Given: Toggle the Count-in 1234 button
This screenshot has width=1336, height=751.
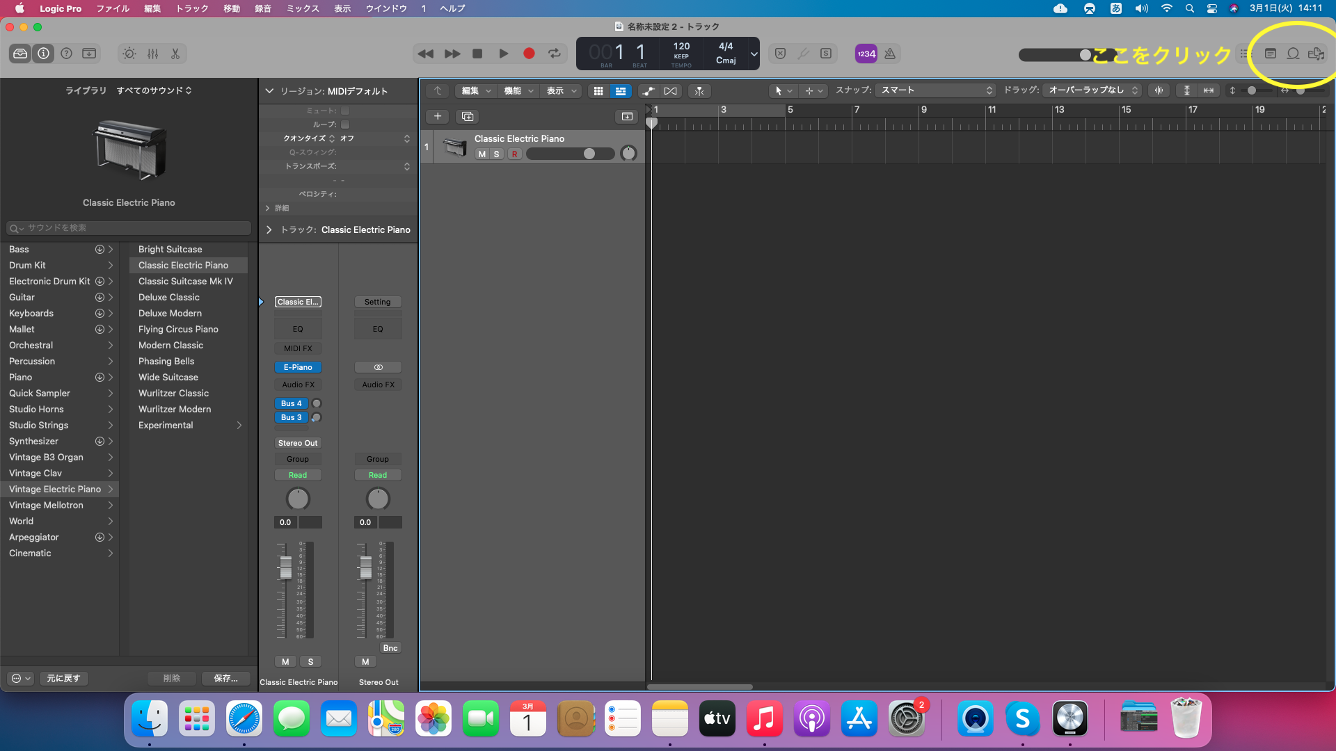Looking at the screenshot, I should (866, 54).
